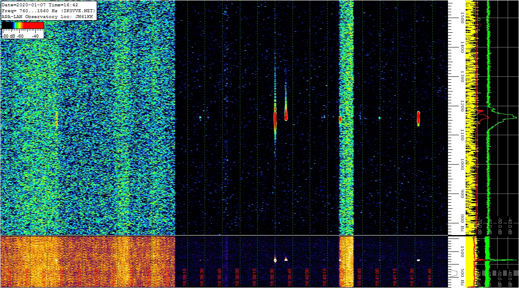Viewport: 519px width, 288px height.
Task: Click the 1100 frequency axis label
Action: (462, 135)
